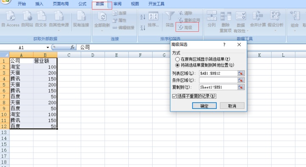Switch to the 开始 ribbon tab
This screenshot has height=167, width=306.
[x=22, y=4]
